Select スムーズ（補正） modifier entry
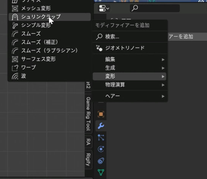 tap(50, 42)
